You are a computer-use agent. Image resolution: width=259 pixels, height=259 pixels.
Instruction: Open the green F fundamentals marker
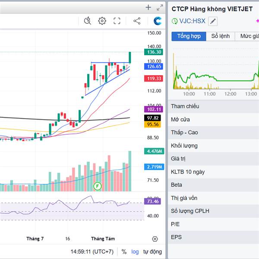(97, 186)
